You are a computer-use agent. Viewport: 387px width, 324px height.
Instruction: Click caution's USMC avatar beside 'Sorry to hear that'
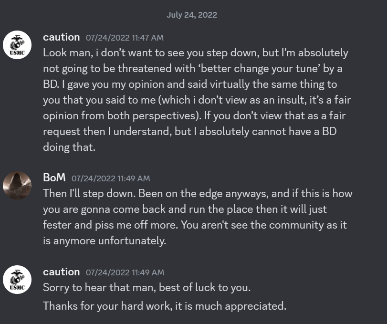[17, 280]
